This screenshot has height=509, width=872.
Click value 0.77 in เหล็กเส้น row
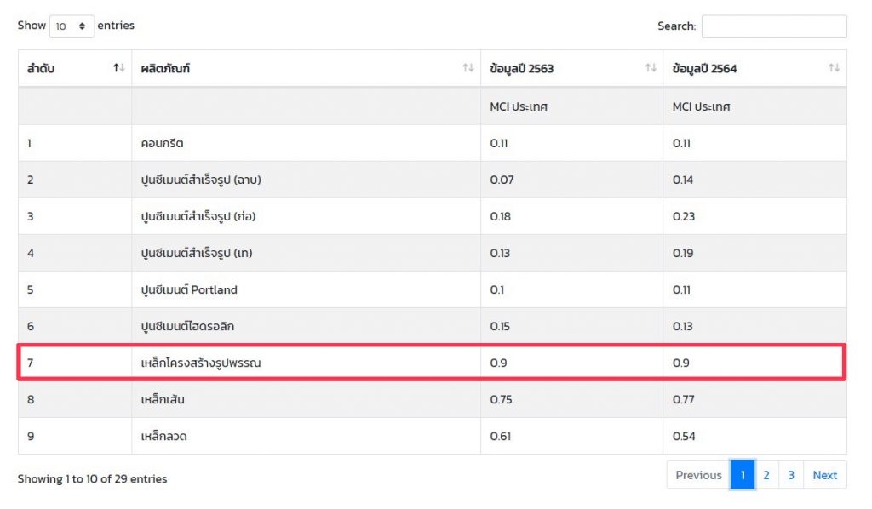click(x=683, y=399)
